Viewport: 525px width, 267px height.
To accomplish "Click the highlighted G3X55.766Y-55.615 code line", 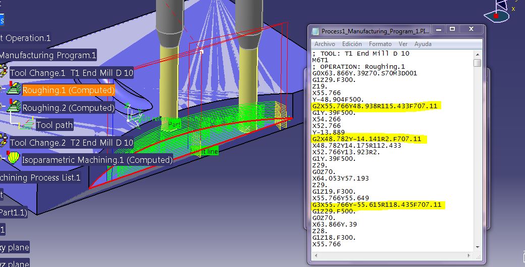I will [x=377, y=205].
